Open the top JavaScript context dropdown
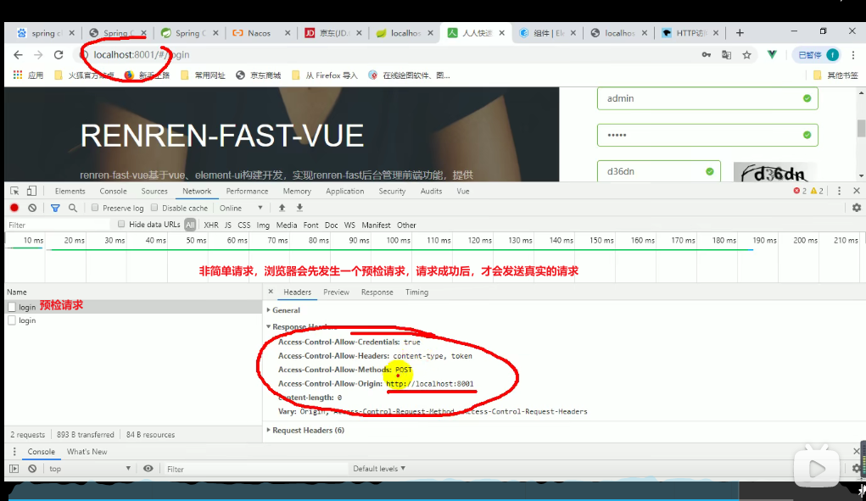Image resolution: width=866 pixels, height=501 pixels. pos(90,469)
